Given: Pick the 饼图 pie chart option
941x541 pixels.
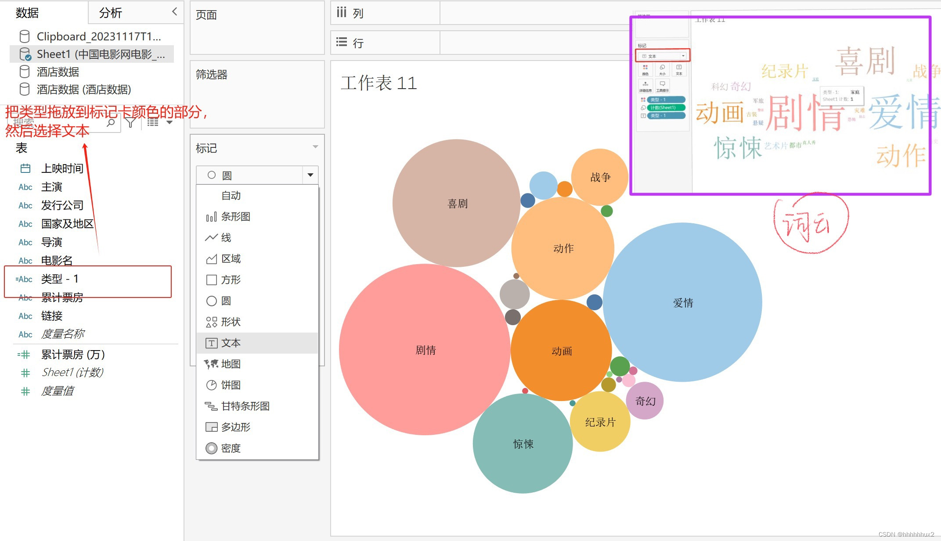Looking at the screenshot, I should (x=231, y=385).
